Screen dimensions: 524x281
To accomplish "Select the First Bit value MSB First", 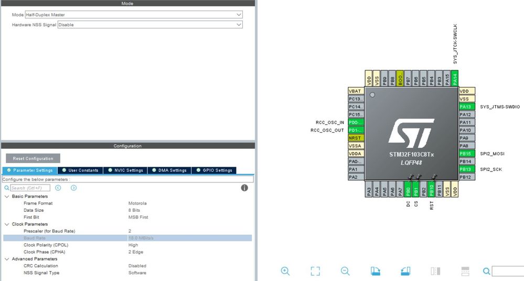I will [138, 217].
